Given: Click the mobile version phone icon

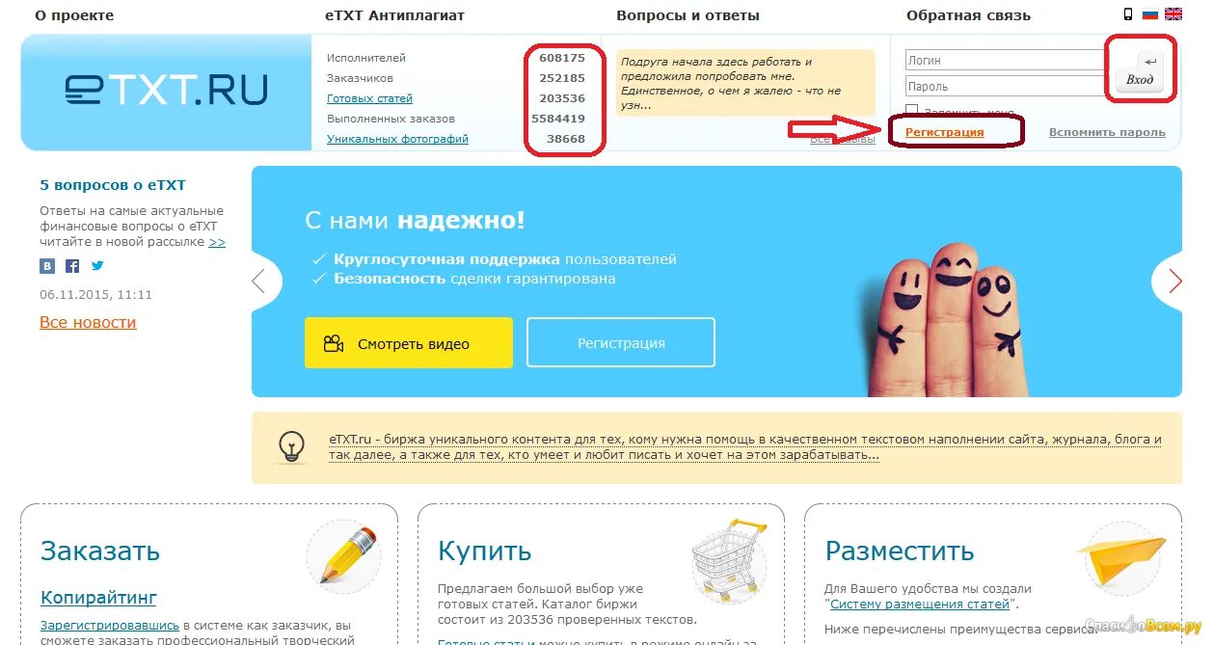Looking at the screenshot, I should tap(1128, 14).
